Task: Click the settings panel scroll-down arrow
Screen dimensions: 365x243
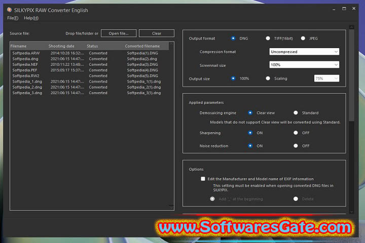Action: pyautogui.click(x=351, y=212)
